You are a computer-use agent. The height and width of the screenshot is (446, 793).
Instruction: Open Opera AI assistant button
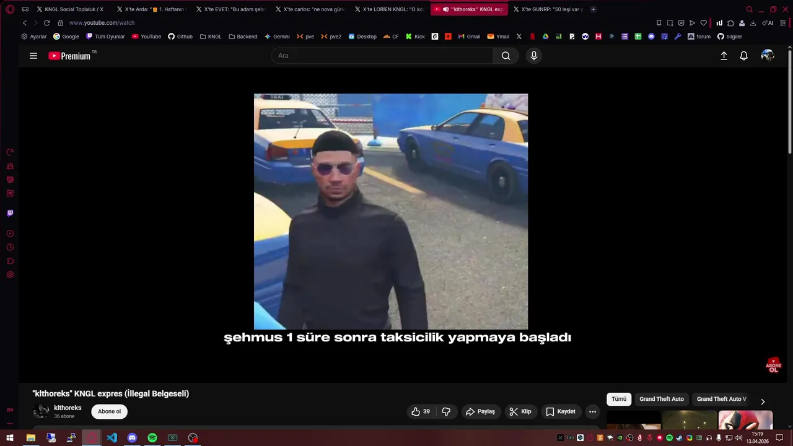(768, 23)
